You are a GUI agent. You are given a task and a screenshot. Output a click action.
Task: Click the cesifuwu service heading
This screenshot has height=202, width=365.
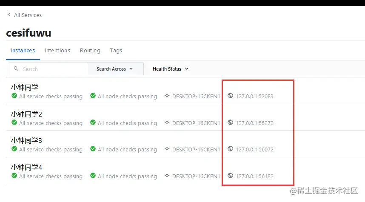click(29, 33)
